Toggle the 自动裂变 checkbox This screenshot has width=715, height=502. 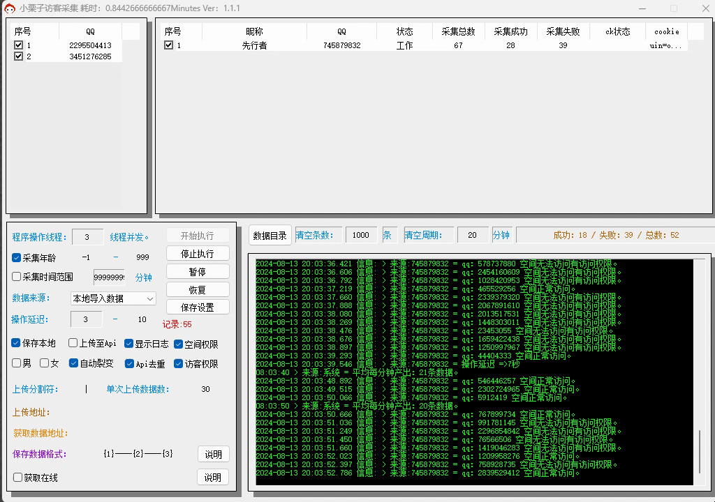(73, 363)
